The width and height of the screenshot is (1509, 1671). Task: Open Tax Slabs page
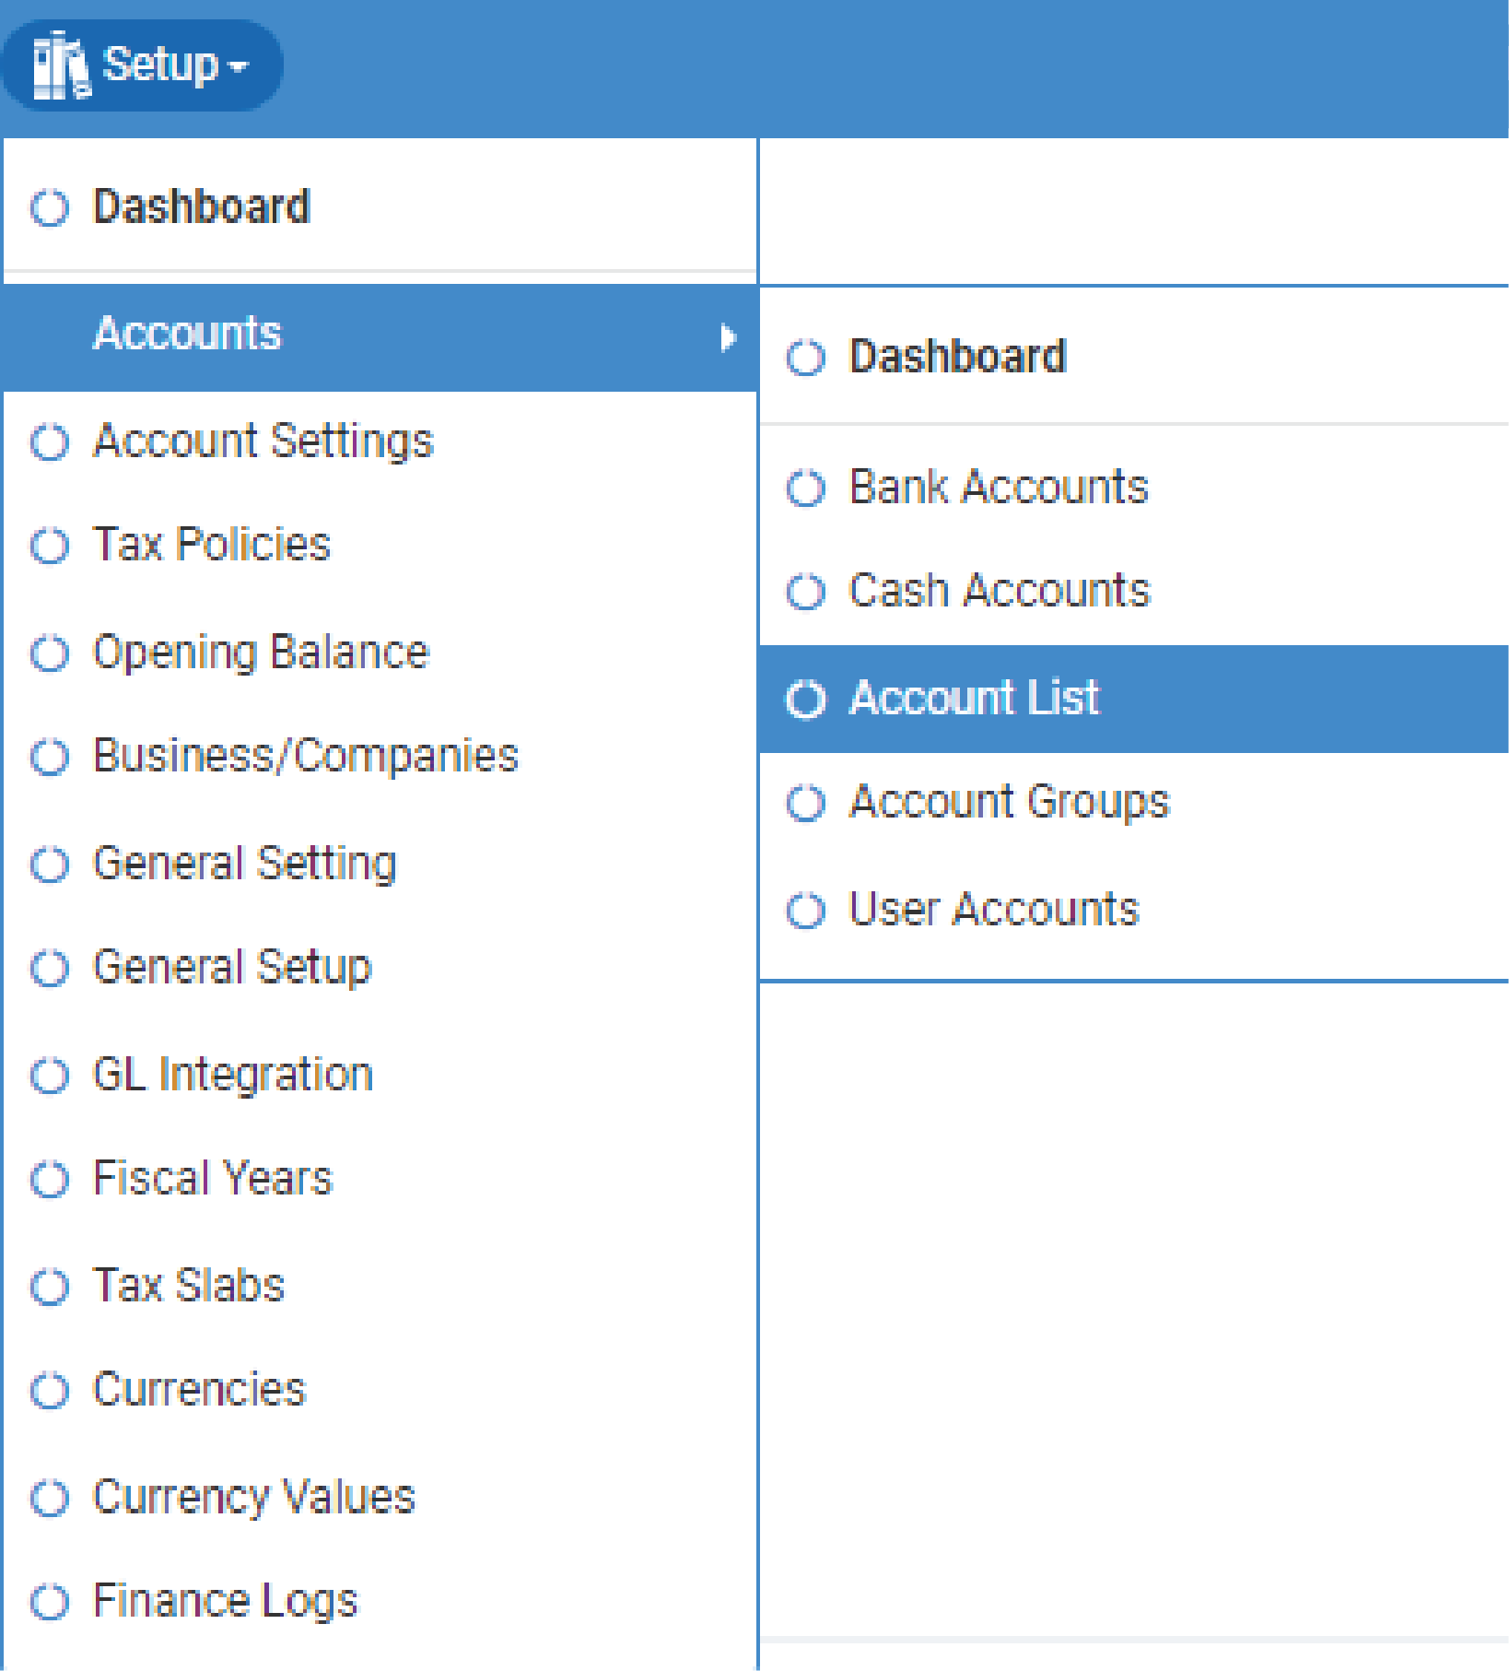point(189,1286)
